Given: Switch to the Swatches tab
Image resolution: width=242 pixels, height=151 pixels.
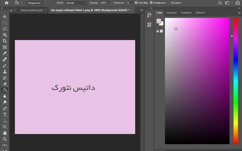Looking at the screenshot, I should tap(171, 12).
